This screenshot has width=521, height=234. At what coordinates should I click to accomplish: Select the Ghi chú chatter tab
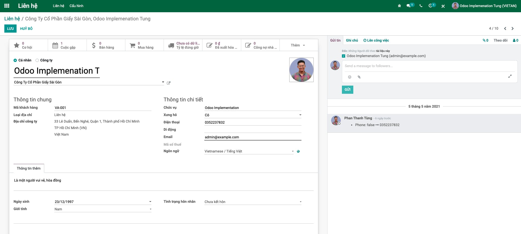352,40
